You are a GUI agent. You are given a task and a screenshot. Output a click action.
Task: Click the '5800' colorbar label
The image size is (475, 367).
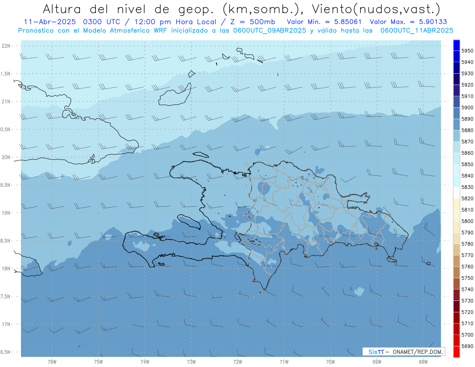tap(467, 221)
